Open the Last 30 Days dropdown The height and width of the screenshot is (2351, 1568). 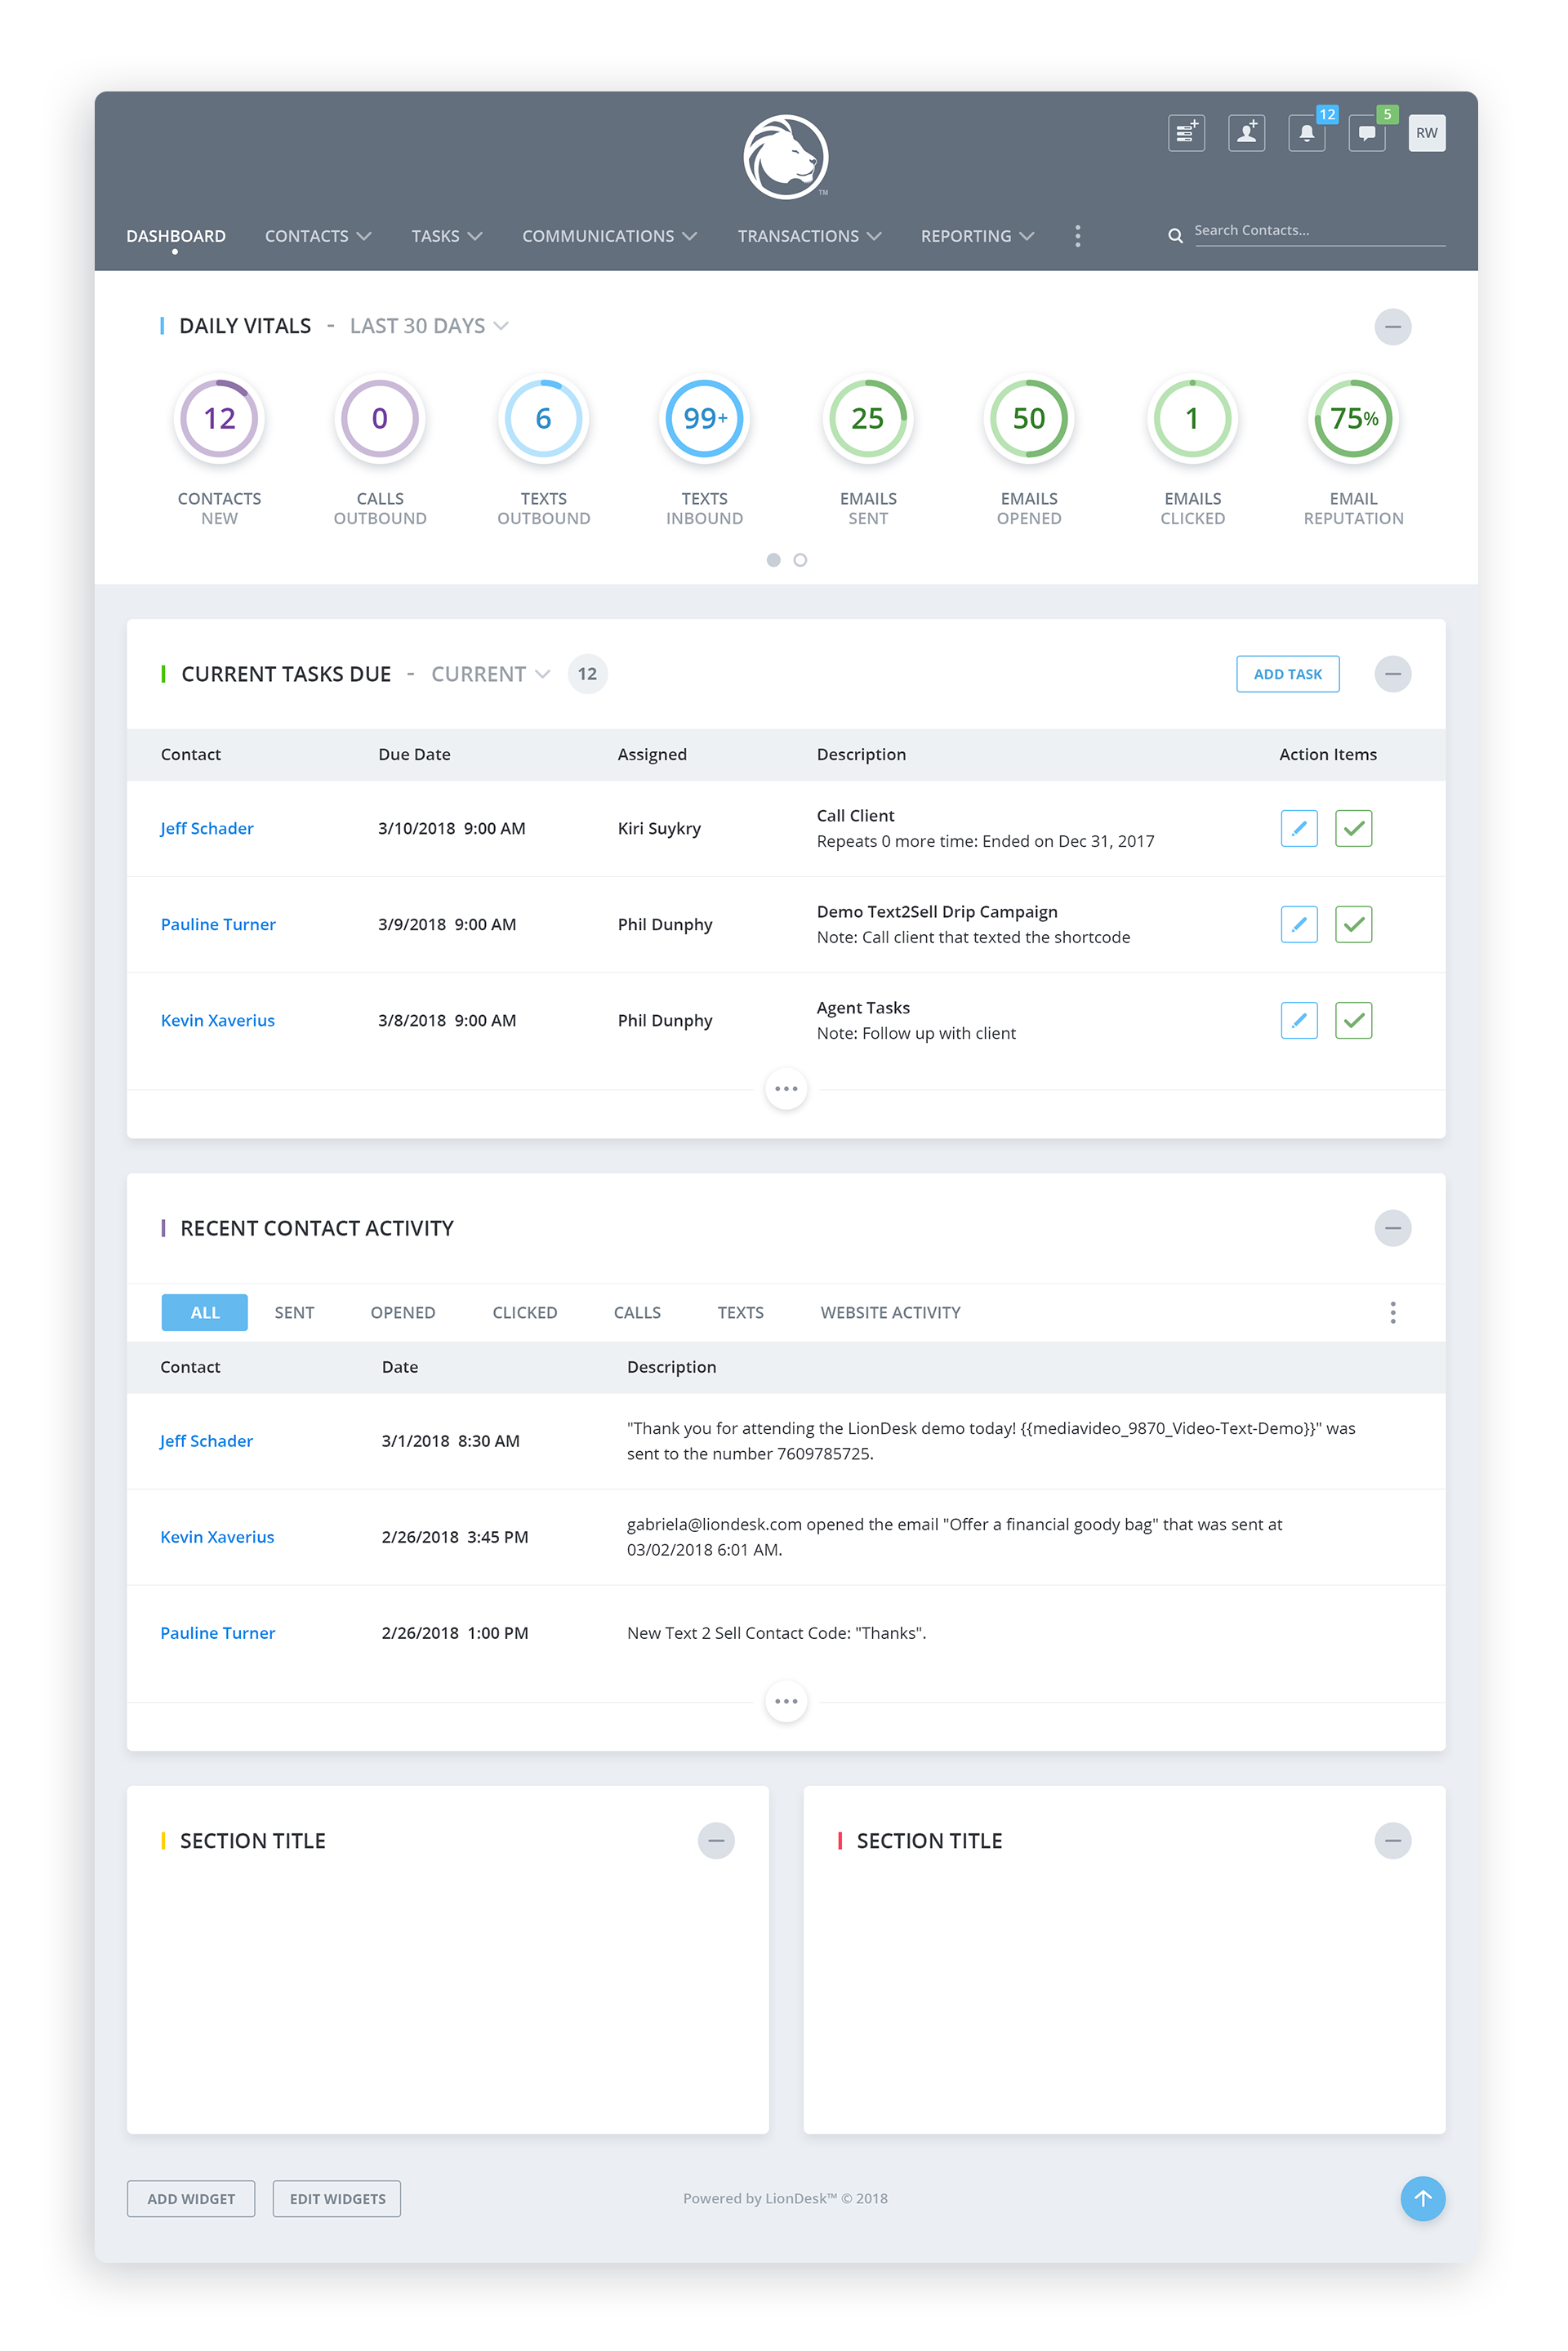(429, 326)
